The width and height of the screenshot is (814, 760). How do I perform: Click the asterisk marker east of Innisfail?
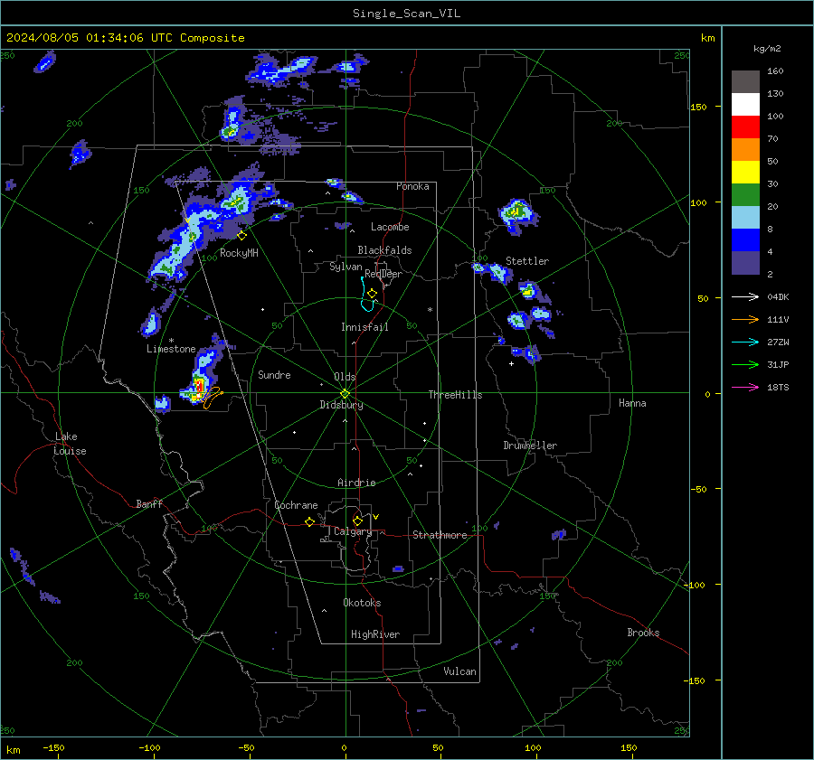coord(430,310)
